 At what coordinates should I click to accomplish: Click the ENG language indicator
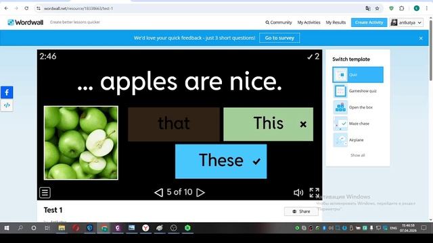coord(393,228)
